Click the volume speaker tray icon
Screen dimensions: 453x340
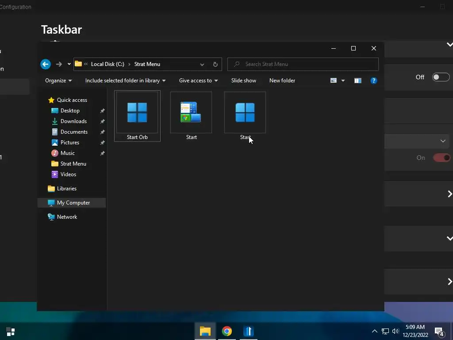tap(395, 331)
